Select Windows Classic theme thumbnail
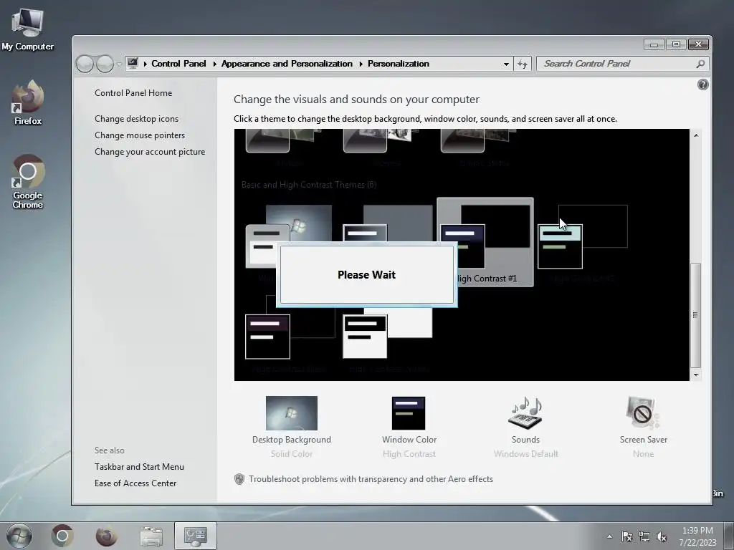This screenshot has width=734, height=550. (x=388, y=223)
